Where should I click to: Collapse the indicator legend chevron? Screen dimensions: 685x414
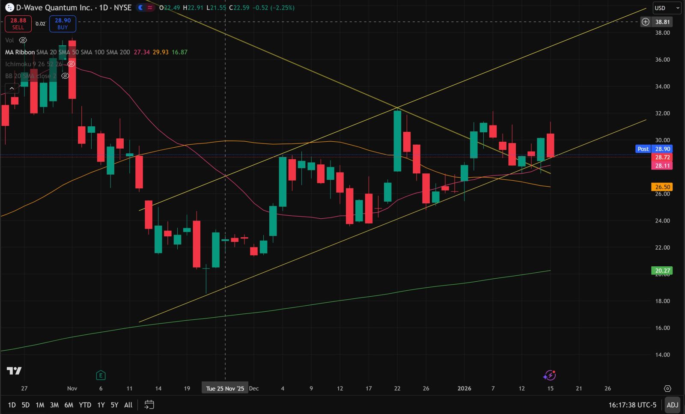tap(12, 88)
